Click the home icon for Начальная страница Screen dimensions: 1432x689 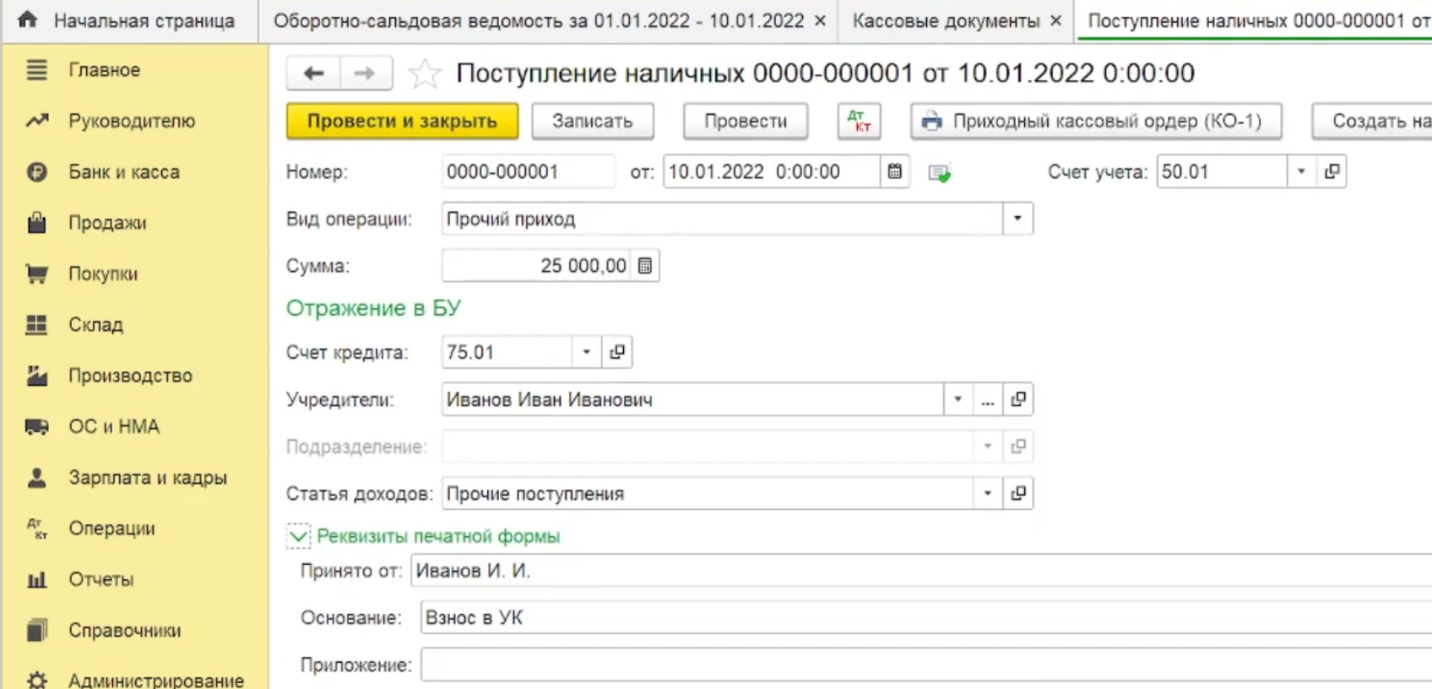[x=27, y=19]
